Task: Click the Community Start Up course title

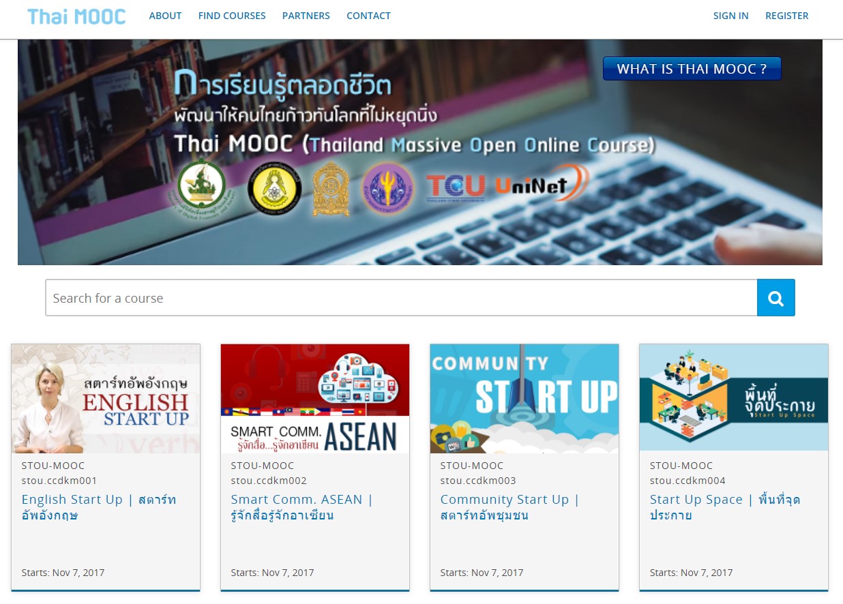Action: (x=509, y=507)
